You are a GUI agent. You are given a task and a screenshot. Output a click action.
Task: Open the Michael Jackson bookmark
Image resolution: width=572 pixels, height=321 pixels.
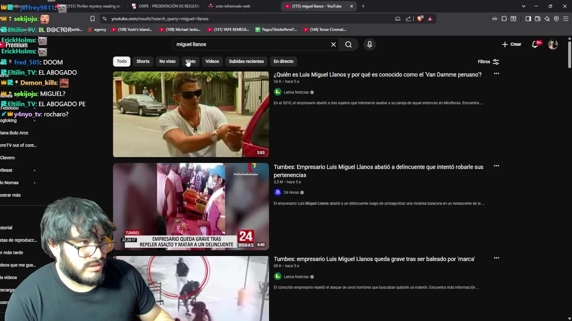point(180,29)
